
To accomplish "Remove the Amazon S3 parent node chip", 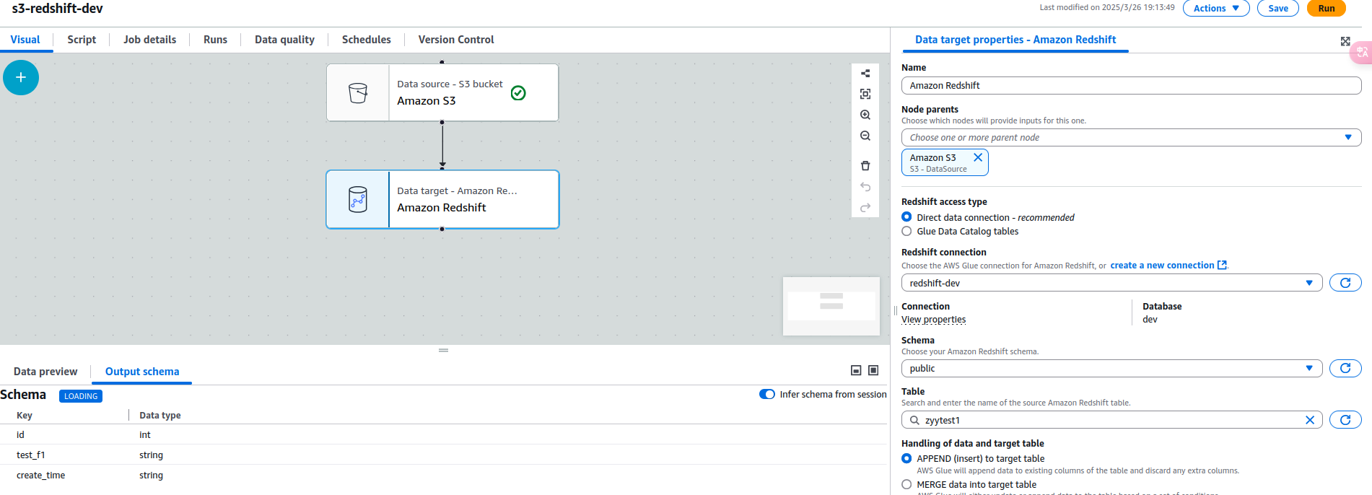I will point(978,157).
